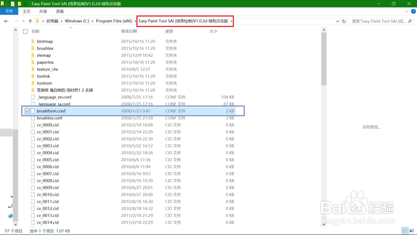Click file list scrollbar down arrow
Viewport: 417px width, 235px height.
click(x=324, y=224)
